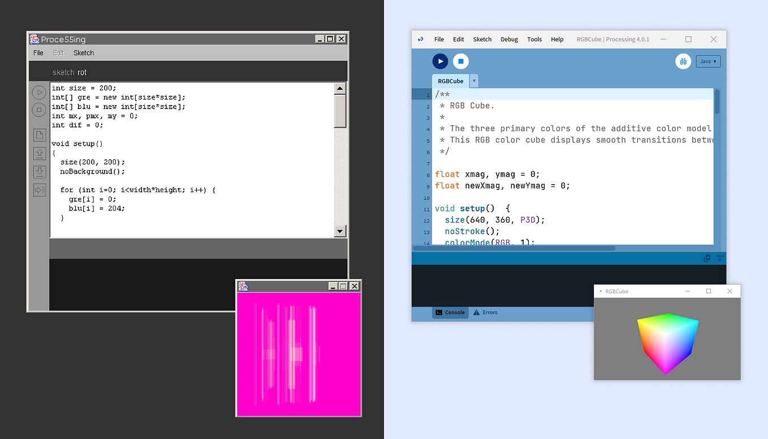Select the Console tab
The height and width of the screenshot is (439, 768).
[x=450, y=312]
